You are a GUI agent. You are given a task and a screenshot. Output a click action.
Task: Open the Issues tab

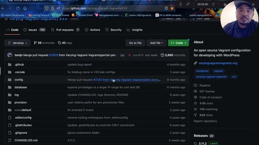pos(34,30)
